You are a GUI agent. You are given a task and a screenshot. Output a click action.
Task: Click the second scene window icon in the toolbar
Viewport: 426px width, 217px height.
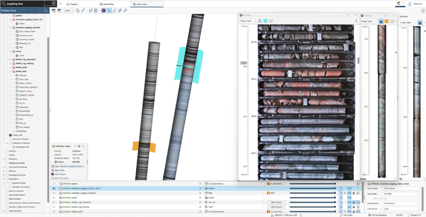point(59,11)
